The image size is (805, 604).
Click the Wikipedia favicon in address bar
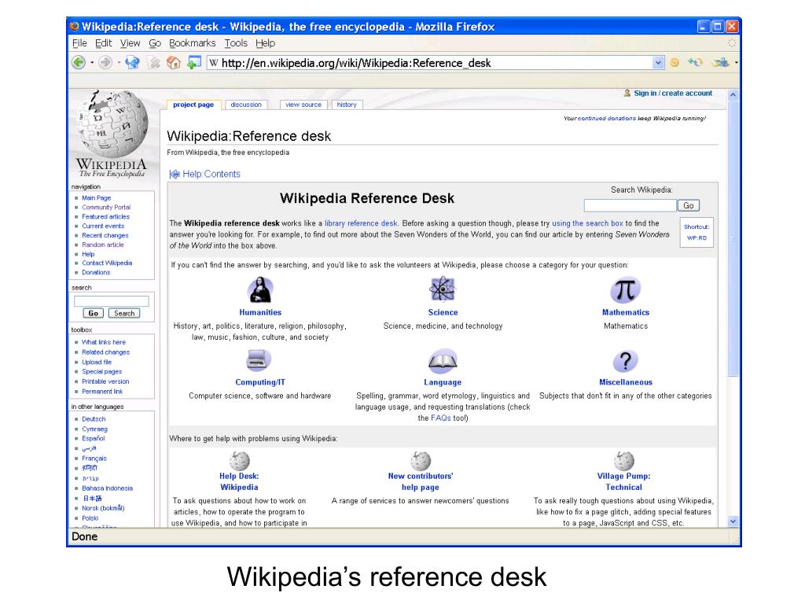point(214,63)
